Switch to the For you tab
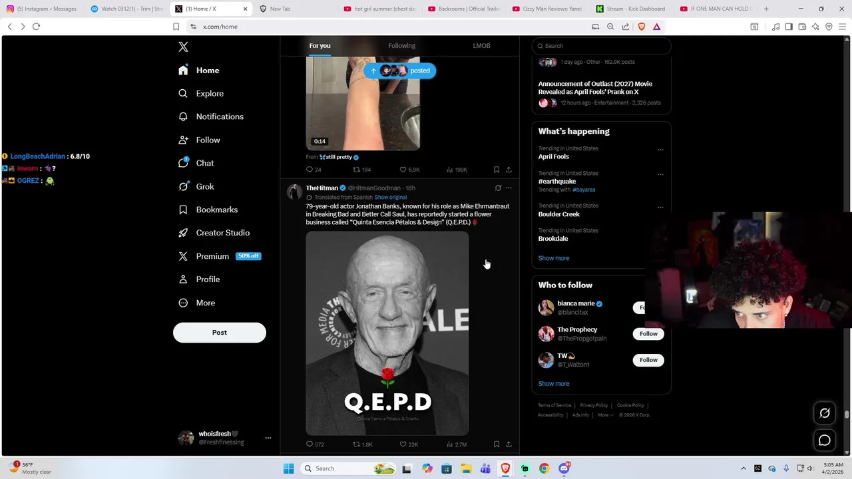Viewport: 852px width, 479px height. point(319,46)
